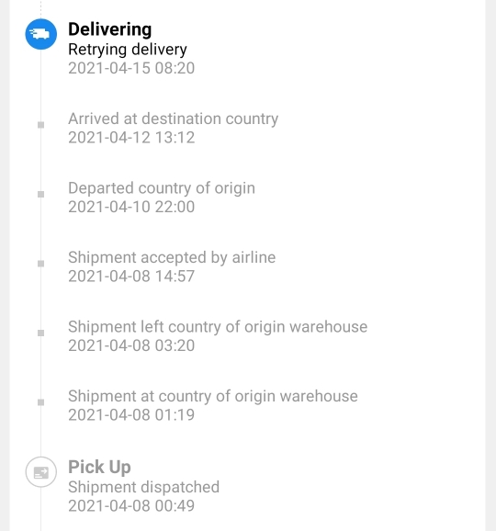Click the 2021-04-12 13:12 timestamp

tap(131, 138)
